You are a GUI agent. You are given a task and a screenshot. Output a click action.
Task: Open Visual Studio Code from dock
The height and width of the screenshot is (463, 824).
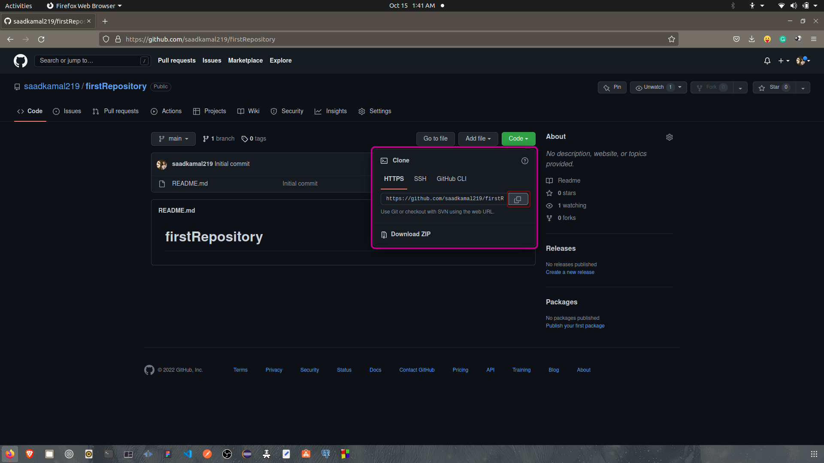188,454
